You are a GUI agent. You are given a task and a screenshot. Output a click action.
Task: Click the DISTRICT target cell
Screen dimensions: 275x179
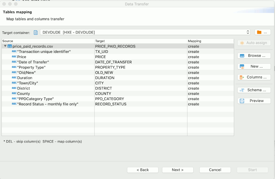coord(141,88)
